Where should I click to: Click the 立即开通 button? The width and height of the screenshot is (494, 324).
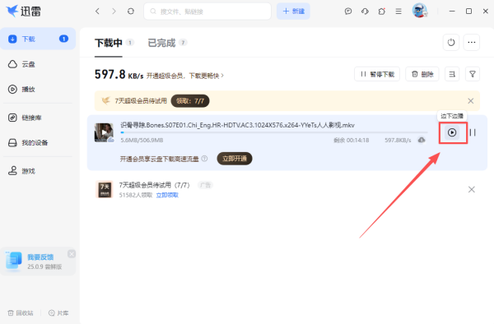point(235,159)
